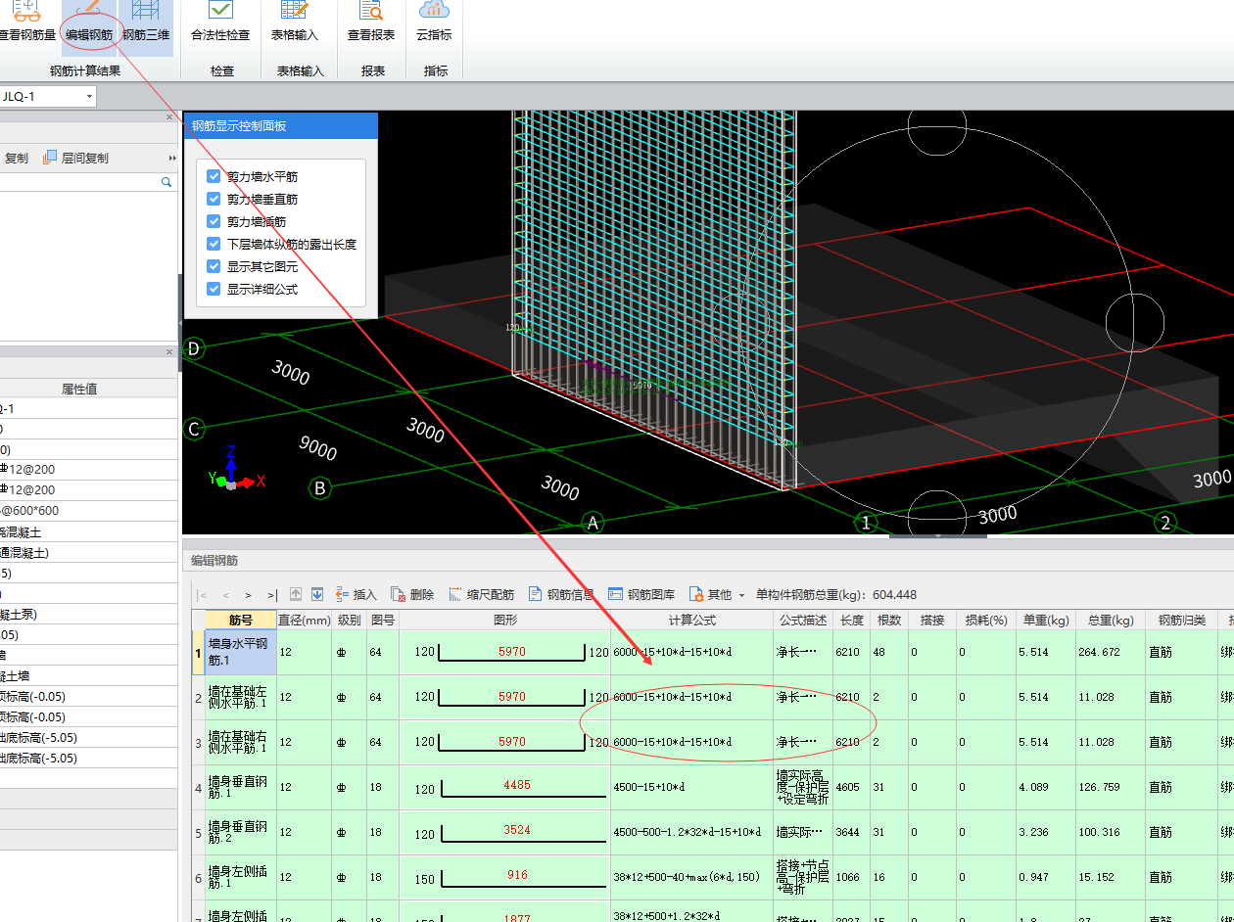The width and height of the screenshot is (1234, 922).
Task: Open the 云指标 cloud index tool
Action: 434,23
